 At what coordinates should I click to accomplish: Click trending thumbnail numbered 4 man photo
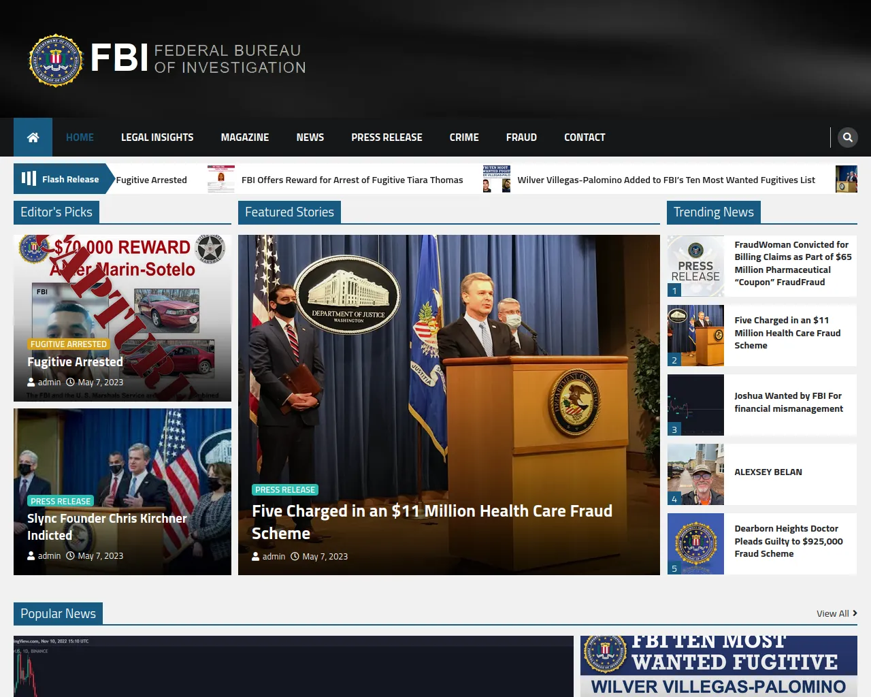[695, 474]
